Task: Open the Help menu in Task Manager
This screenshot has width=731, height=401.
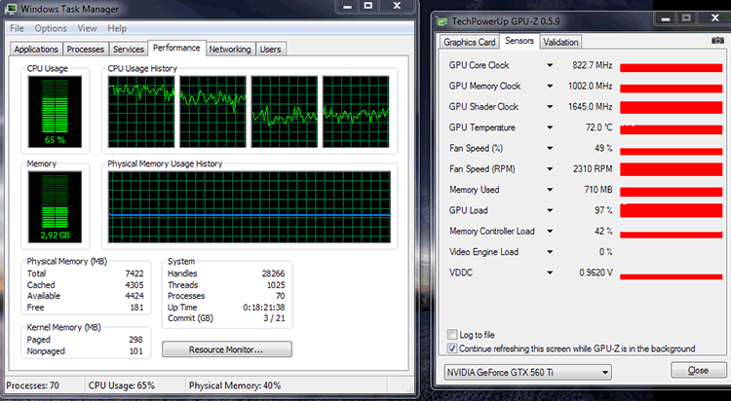Action: click(117, 28)
